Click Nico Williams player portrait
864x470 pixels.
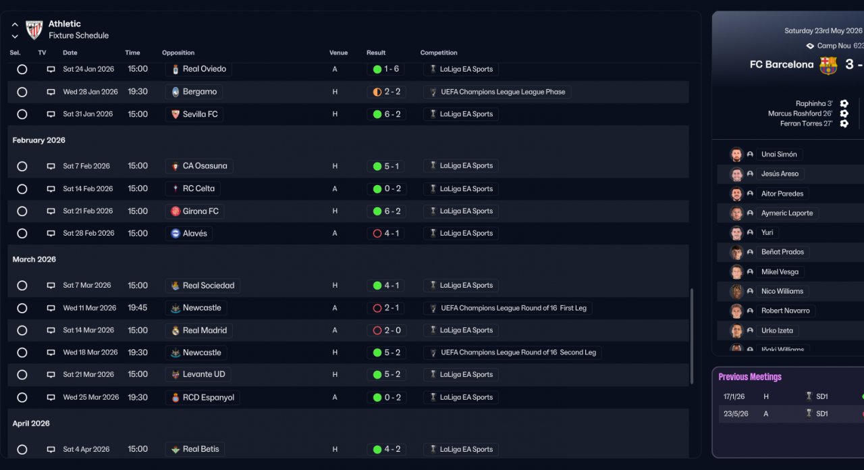tap(736, 292)
